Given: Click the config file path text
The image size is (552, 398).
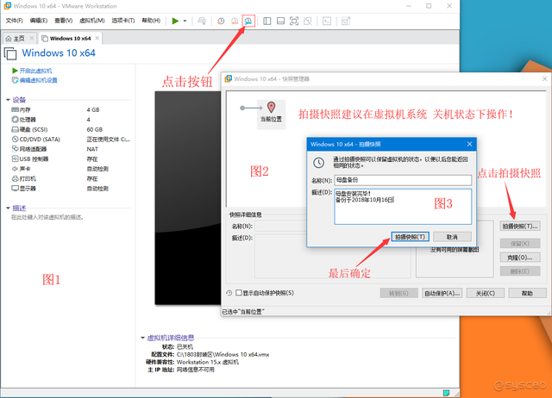Looking at the screenshot, I should point(223,354).
